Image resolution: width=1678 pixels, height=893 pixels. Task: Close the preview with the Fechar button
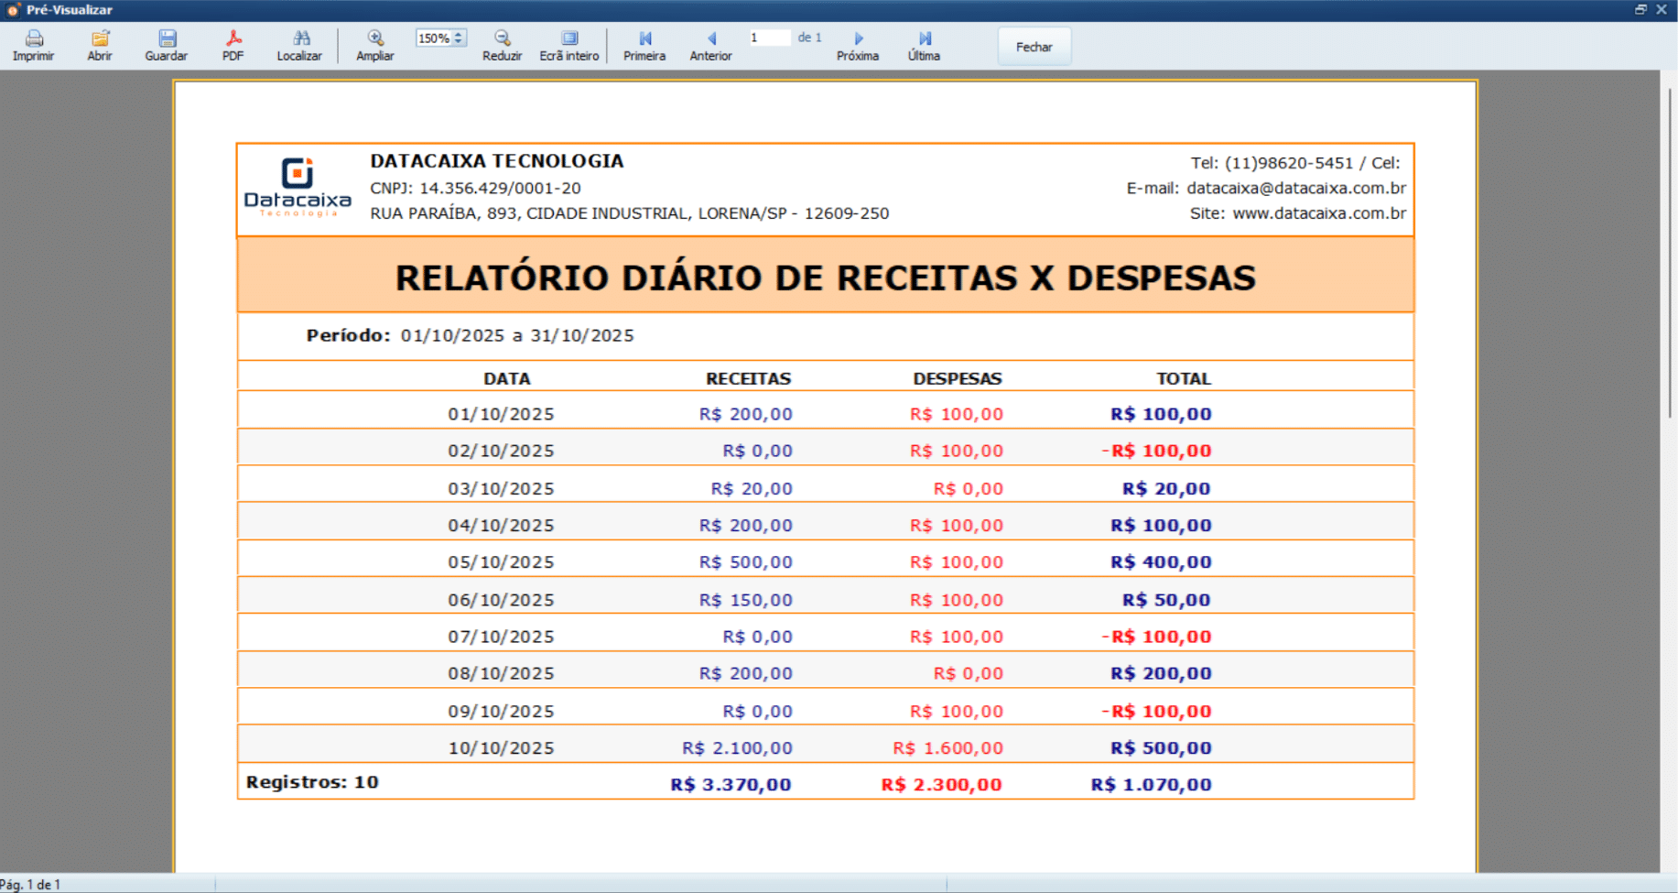[x=1034, y=46]
